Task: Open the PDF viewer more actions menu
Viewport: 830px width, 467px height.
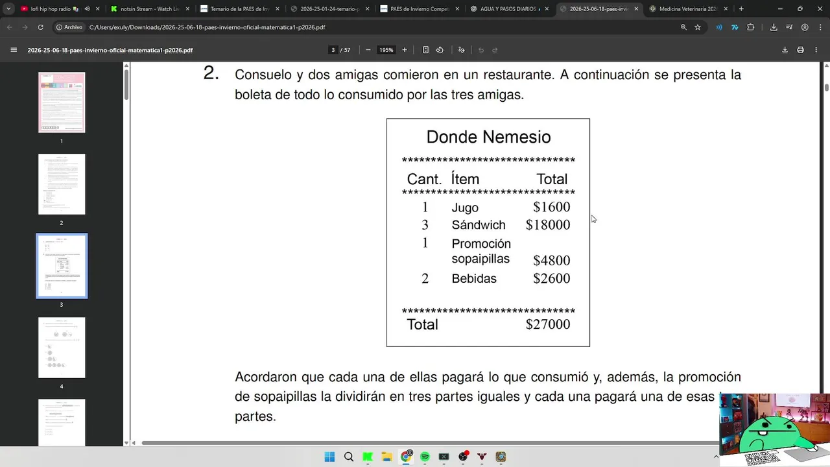Action: 816,50
